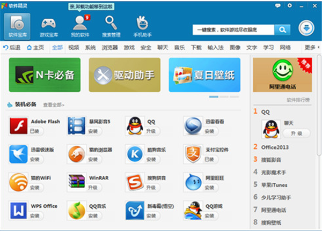322x231 pixels.
Task: Open the 驱动助手 banner
Action: click(125, 75)
